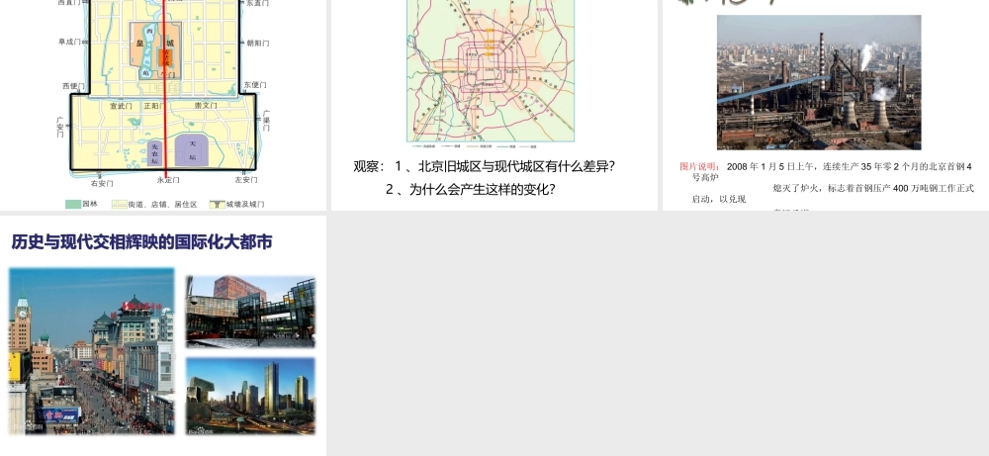Click the red 图片说明 label
989x456 pixels.
(699, 166)
